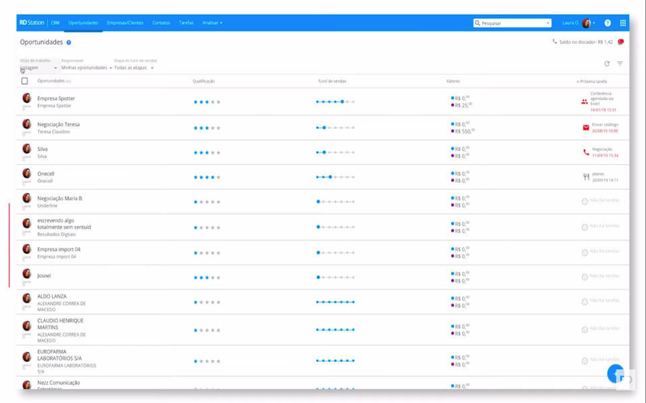The image size is (646, 403).
Task: Open the email task icon for Negociação Teresa
Action: coord(586,128)
